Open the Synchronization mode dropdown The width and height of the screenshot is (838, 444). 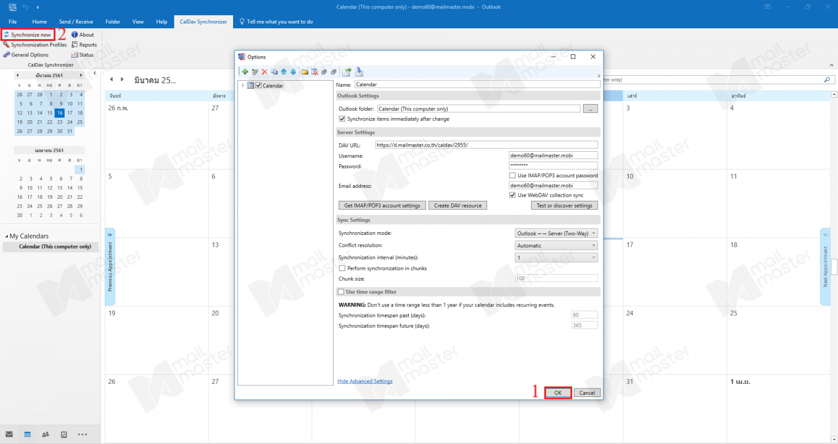556,234
